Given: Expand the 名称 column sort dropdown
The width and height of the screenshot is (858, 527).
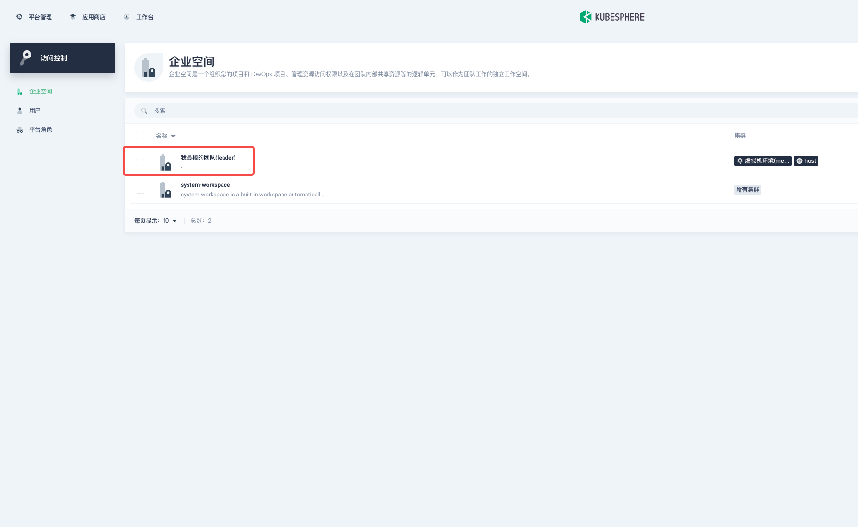Looking at the screenshot, I should point(173,136).
